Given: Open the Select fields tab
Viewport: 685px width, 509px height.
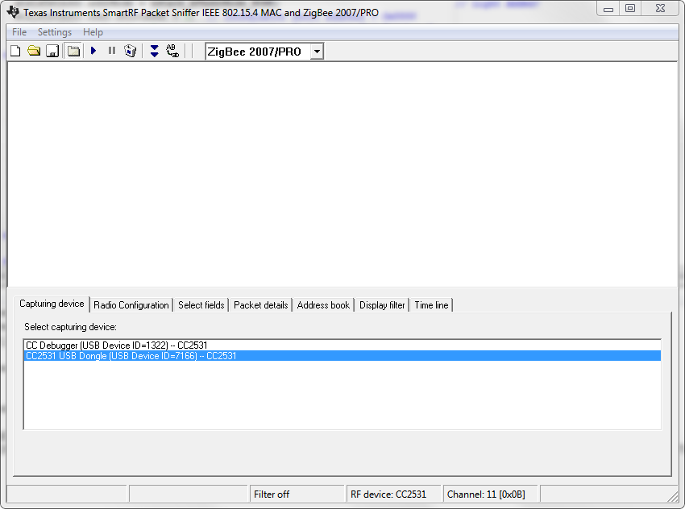Looking at the screenshot, I should [x=201, y=305].
